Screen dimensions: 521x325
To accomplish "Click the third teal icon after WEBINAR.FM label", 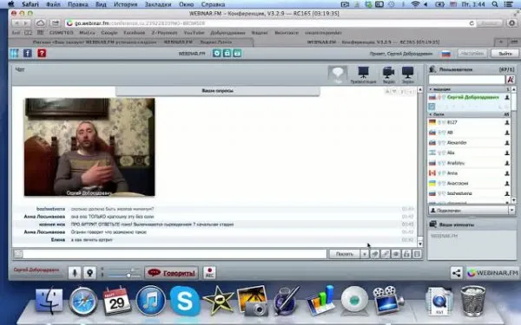I will coord(237,53).
